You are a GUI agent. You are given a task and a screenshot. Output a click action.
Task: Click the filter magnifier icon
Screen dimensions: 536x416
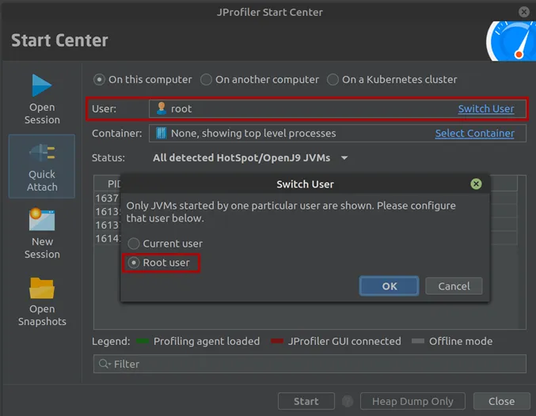(x=104, y=364)
